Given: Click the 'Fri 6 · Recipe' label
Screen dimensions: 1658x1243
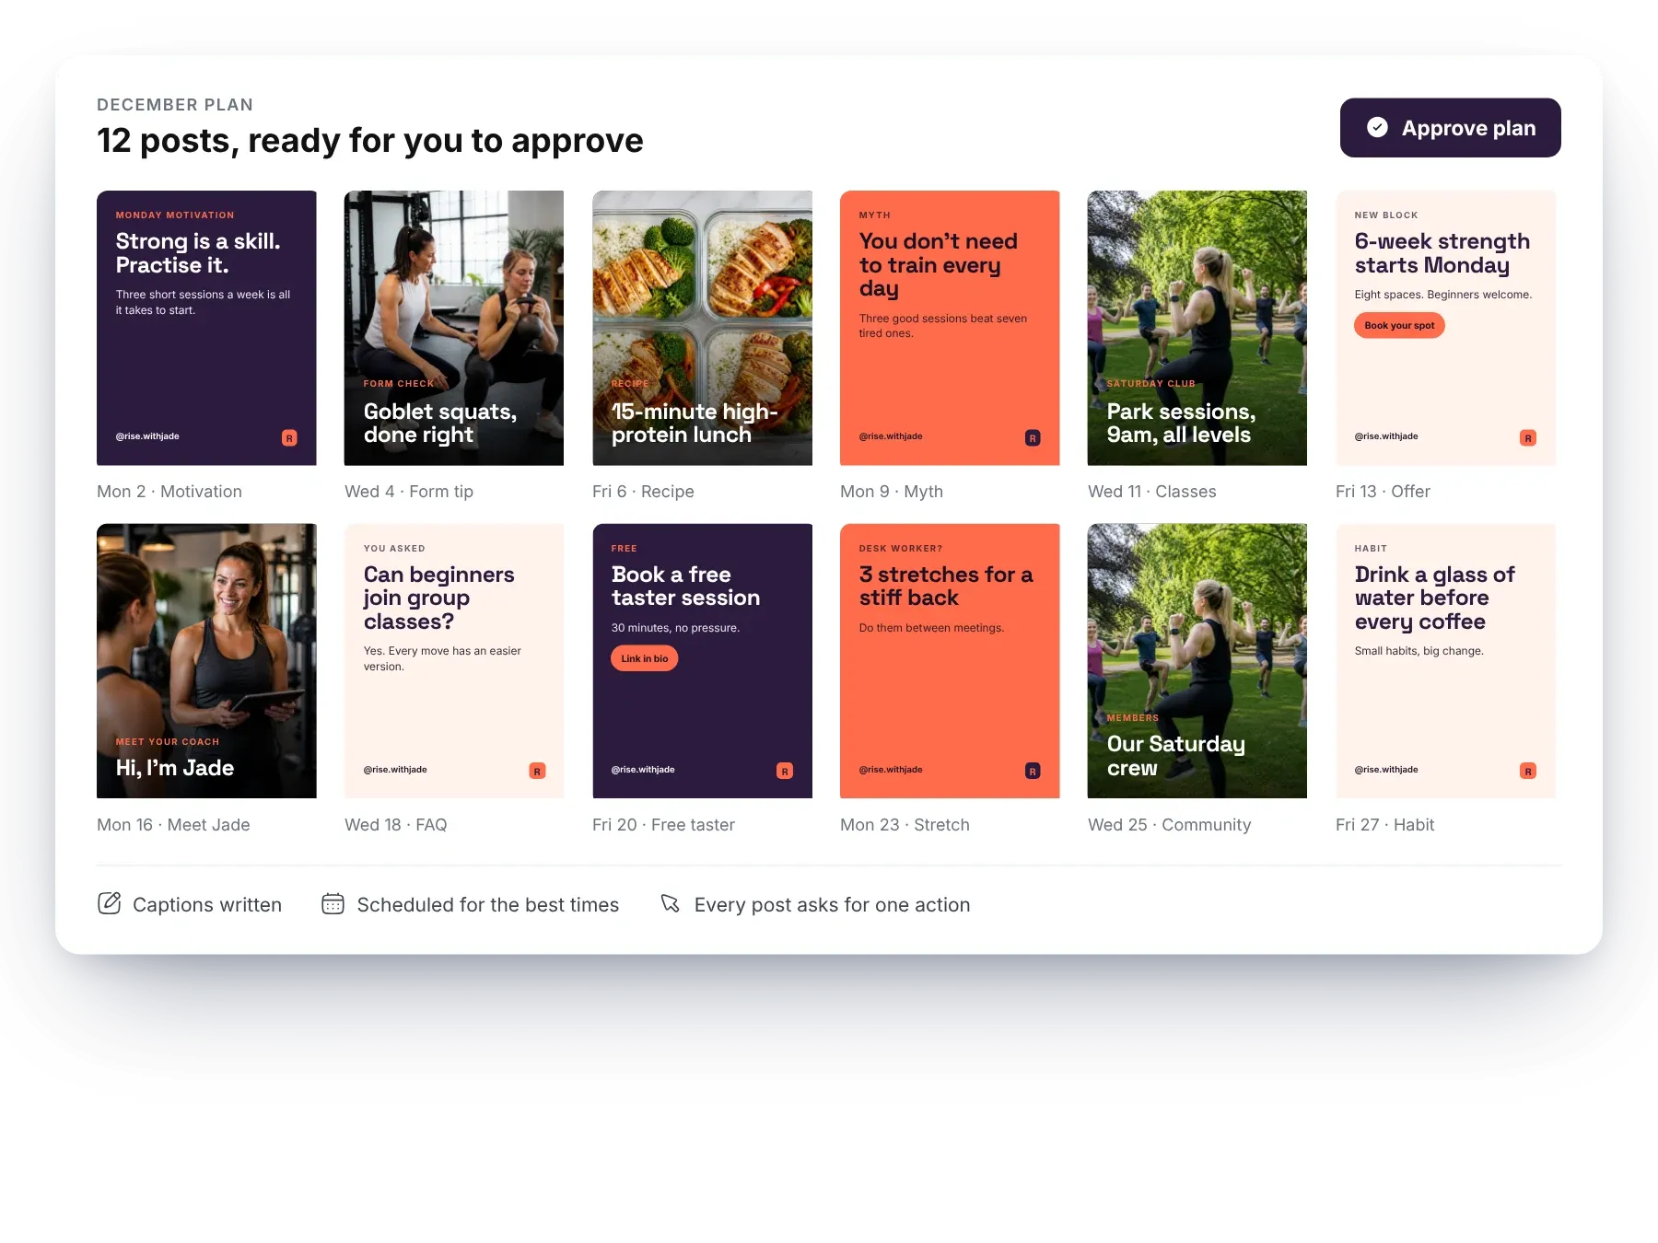Looking at the screenshot, I should (643, 492).
